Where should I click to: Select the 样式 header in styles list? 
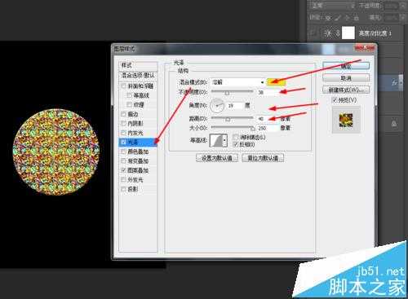point(138,65)
